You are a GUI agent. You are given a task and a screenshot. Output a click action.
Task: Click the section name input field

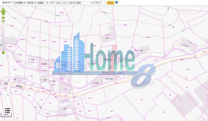pyautogui.click(x=62, y=3)
